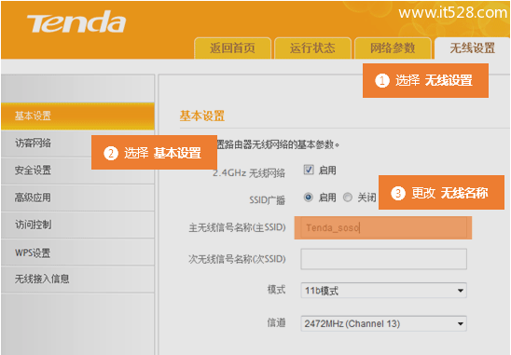Switch to the 运行状态 tab
The width and height of the screenshot is (511, 355).
point(312,48)
